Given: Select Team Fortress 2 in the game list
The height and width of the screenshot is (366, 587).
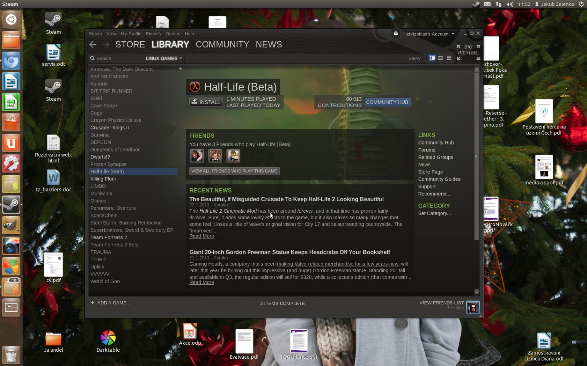Looking at the screenshot, I should tap(109, 237).
